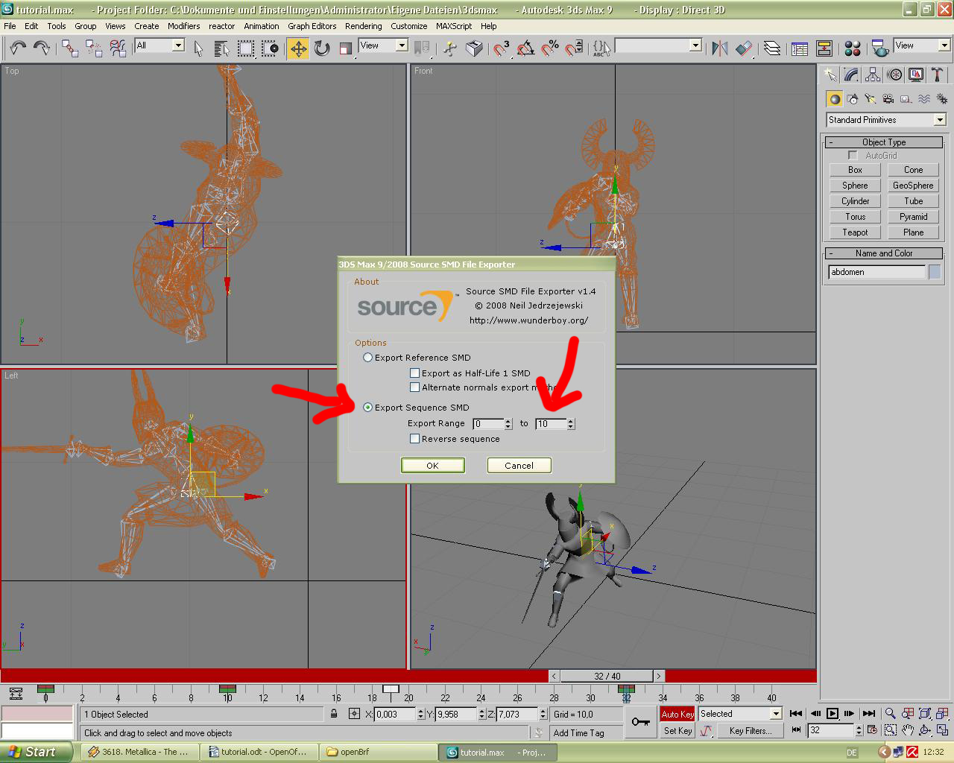Open the Rendering menu
Image resolution: width=954 pixels, height=763 pixels.
tap(363, 26)
